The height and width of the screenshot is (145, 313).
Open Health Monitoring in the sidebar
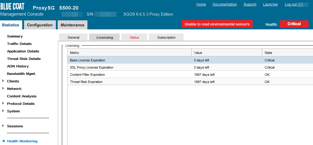click(22, 141)
